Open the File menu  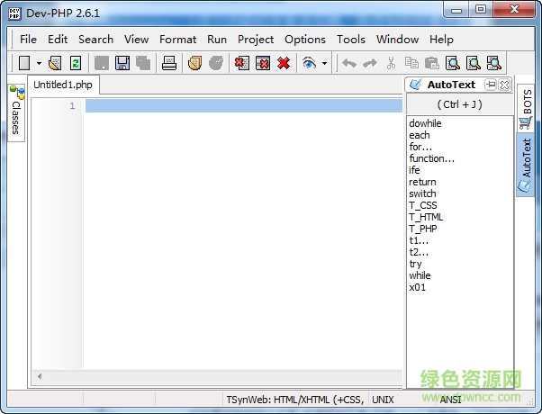[x=28, y=40]
